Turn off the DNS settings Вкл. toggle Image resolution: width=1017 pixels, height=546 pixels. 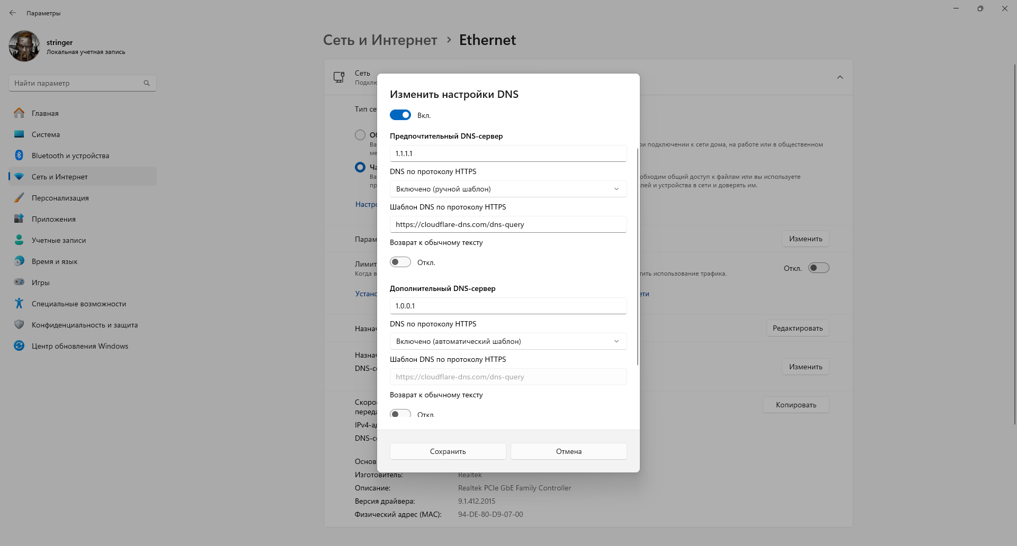point(400,115)
